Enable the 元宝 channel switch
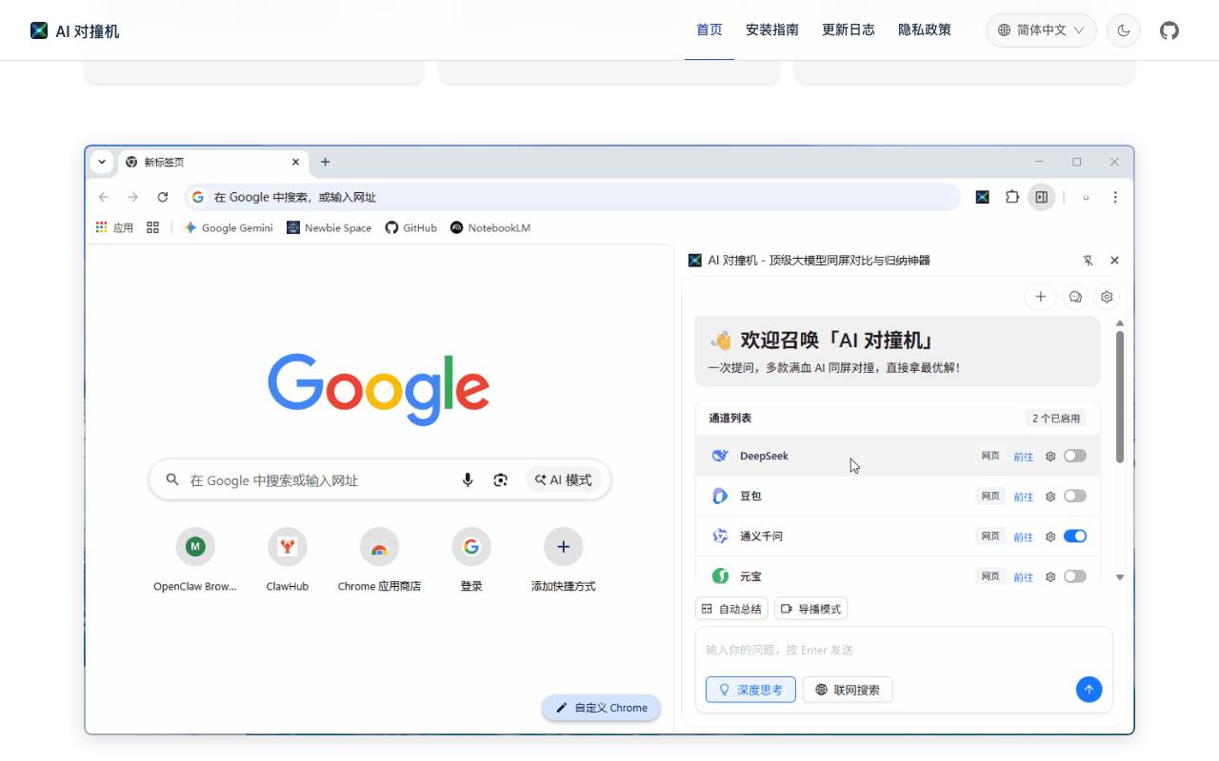This screenshot has width=1219, height=761. (1075, 576)
